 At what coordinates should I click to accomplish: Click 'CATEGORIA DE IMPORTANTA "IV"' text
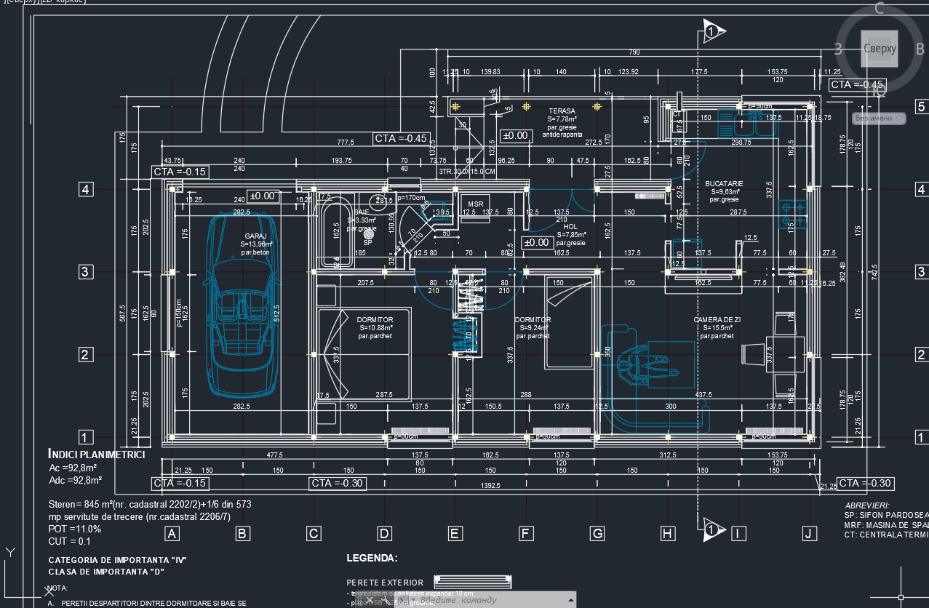[118, 560]
